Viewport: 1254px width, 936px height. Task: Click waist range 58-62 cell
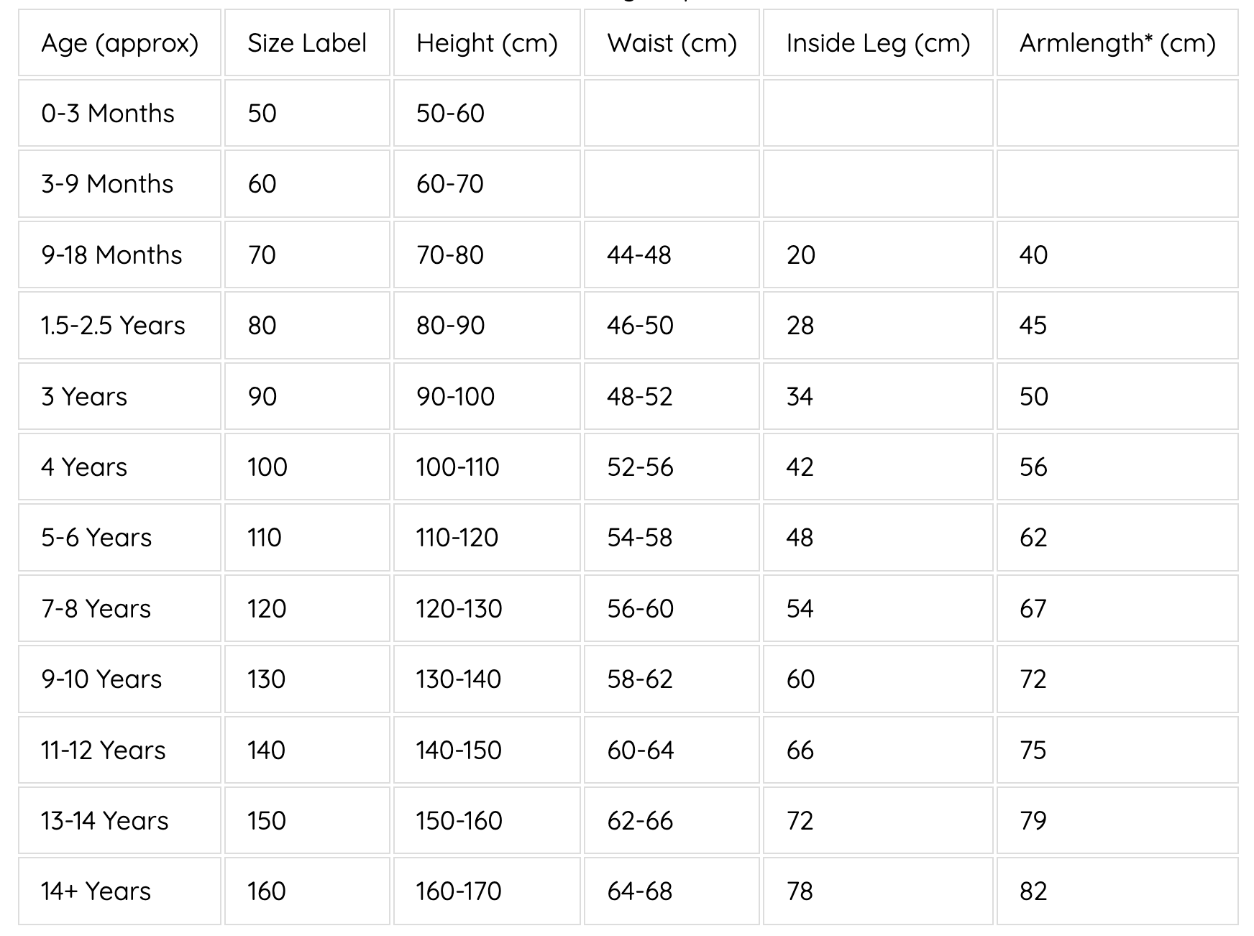639,679
